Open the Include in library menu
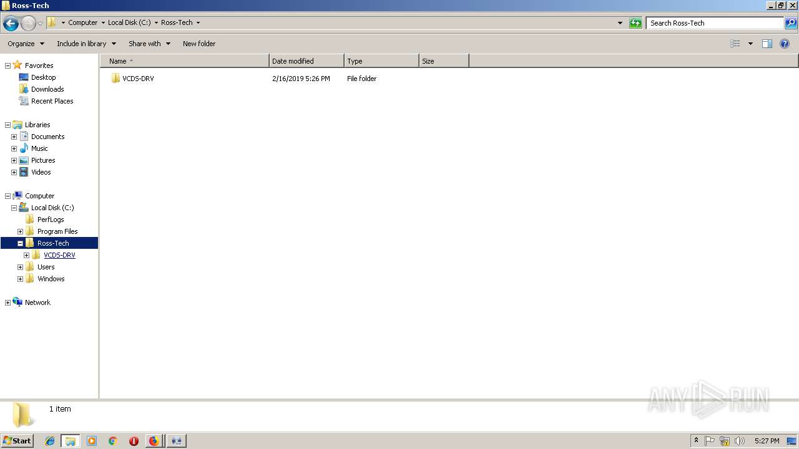 point(86,44)
